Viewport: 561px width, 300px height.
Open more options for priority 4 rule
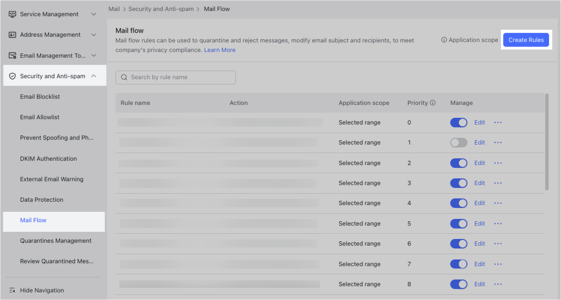pyautogui.click(x=498, y=203)
